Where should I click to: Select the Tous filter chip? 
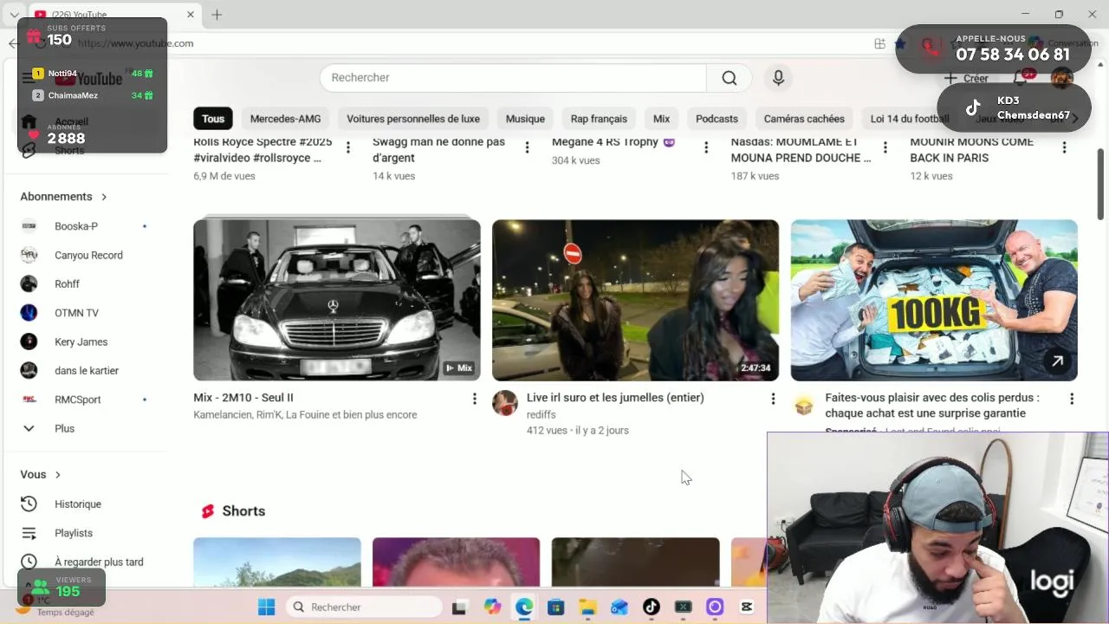tap(213, 119)
